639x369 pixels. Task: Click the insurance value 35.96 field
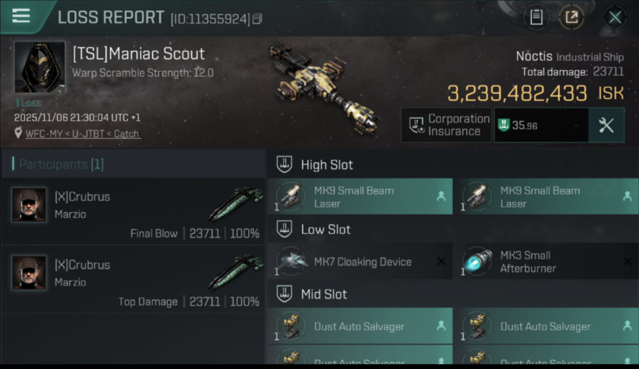541,125
